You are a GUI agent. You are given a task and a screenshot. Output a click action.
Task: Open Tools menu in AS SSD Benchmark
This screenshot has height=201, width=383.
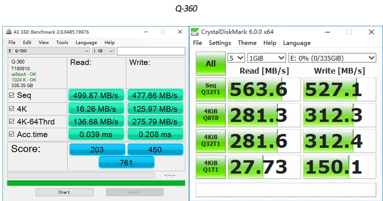(x=62, y=42)
